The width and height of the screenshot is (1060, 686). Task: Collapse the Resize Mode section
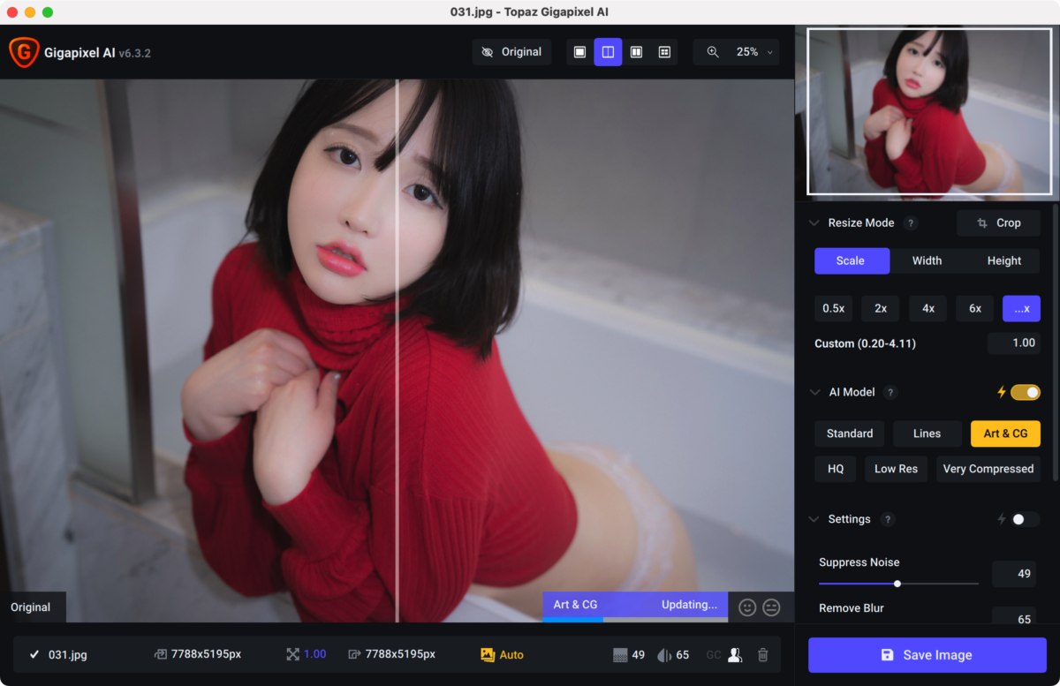(814, 223)
